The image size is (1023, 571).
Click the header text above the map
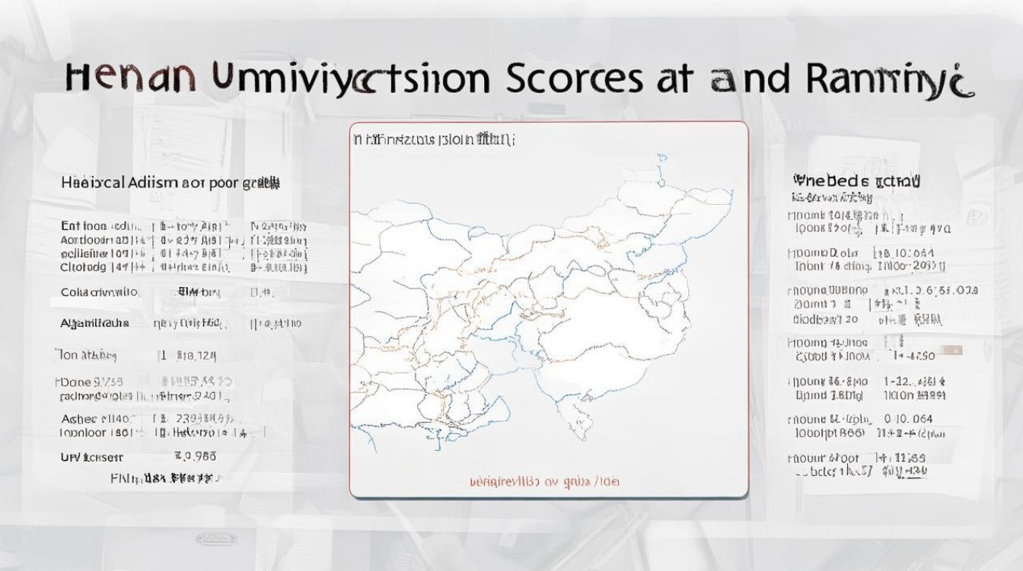434,139
